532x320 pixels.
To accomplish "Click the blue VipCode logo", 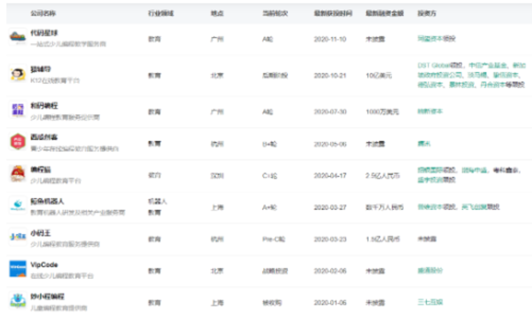I will pos(18,268).
